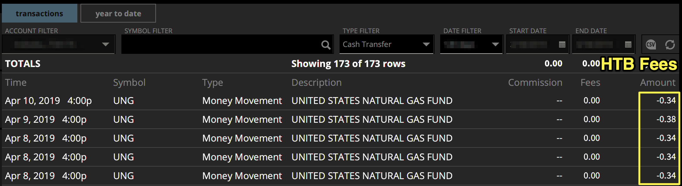Click the -0.38 amount cell
This screenshot has width=682, height=186.
666,119
